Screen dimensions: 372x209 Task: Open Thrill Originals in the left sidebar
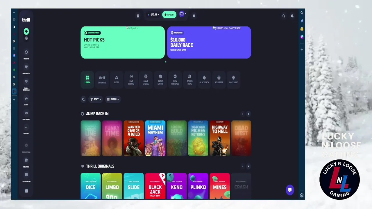tap(26, 85)
